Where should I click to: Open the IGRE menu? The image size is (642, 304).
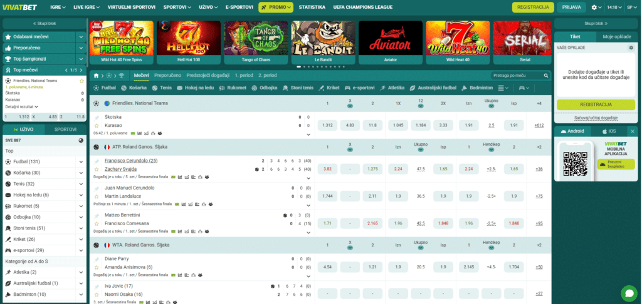point(58,8)
